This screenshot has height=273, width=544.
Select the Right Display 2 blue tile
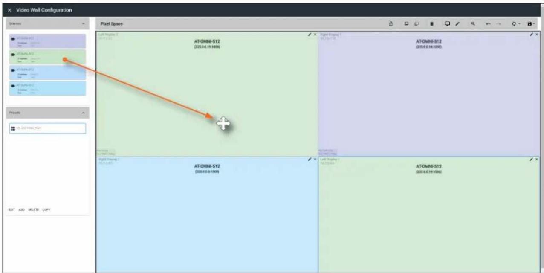click(207, 214)
